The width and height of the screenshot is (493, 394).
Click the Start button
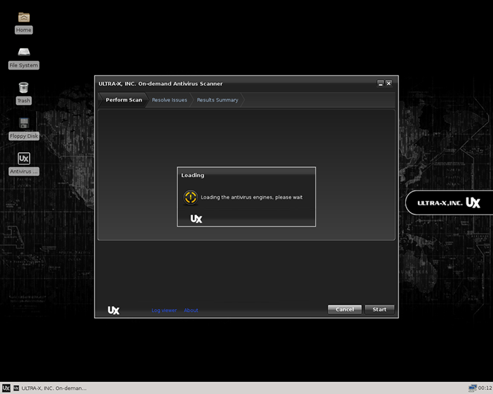pyautogui.click(x=379, y=310)
